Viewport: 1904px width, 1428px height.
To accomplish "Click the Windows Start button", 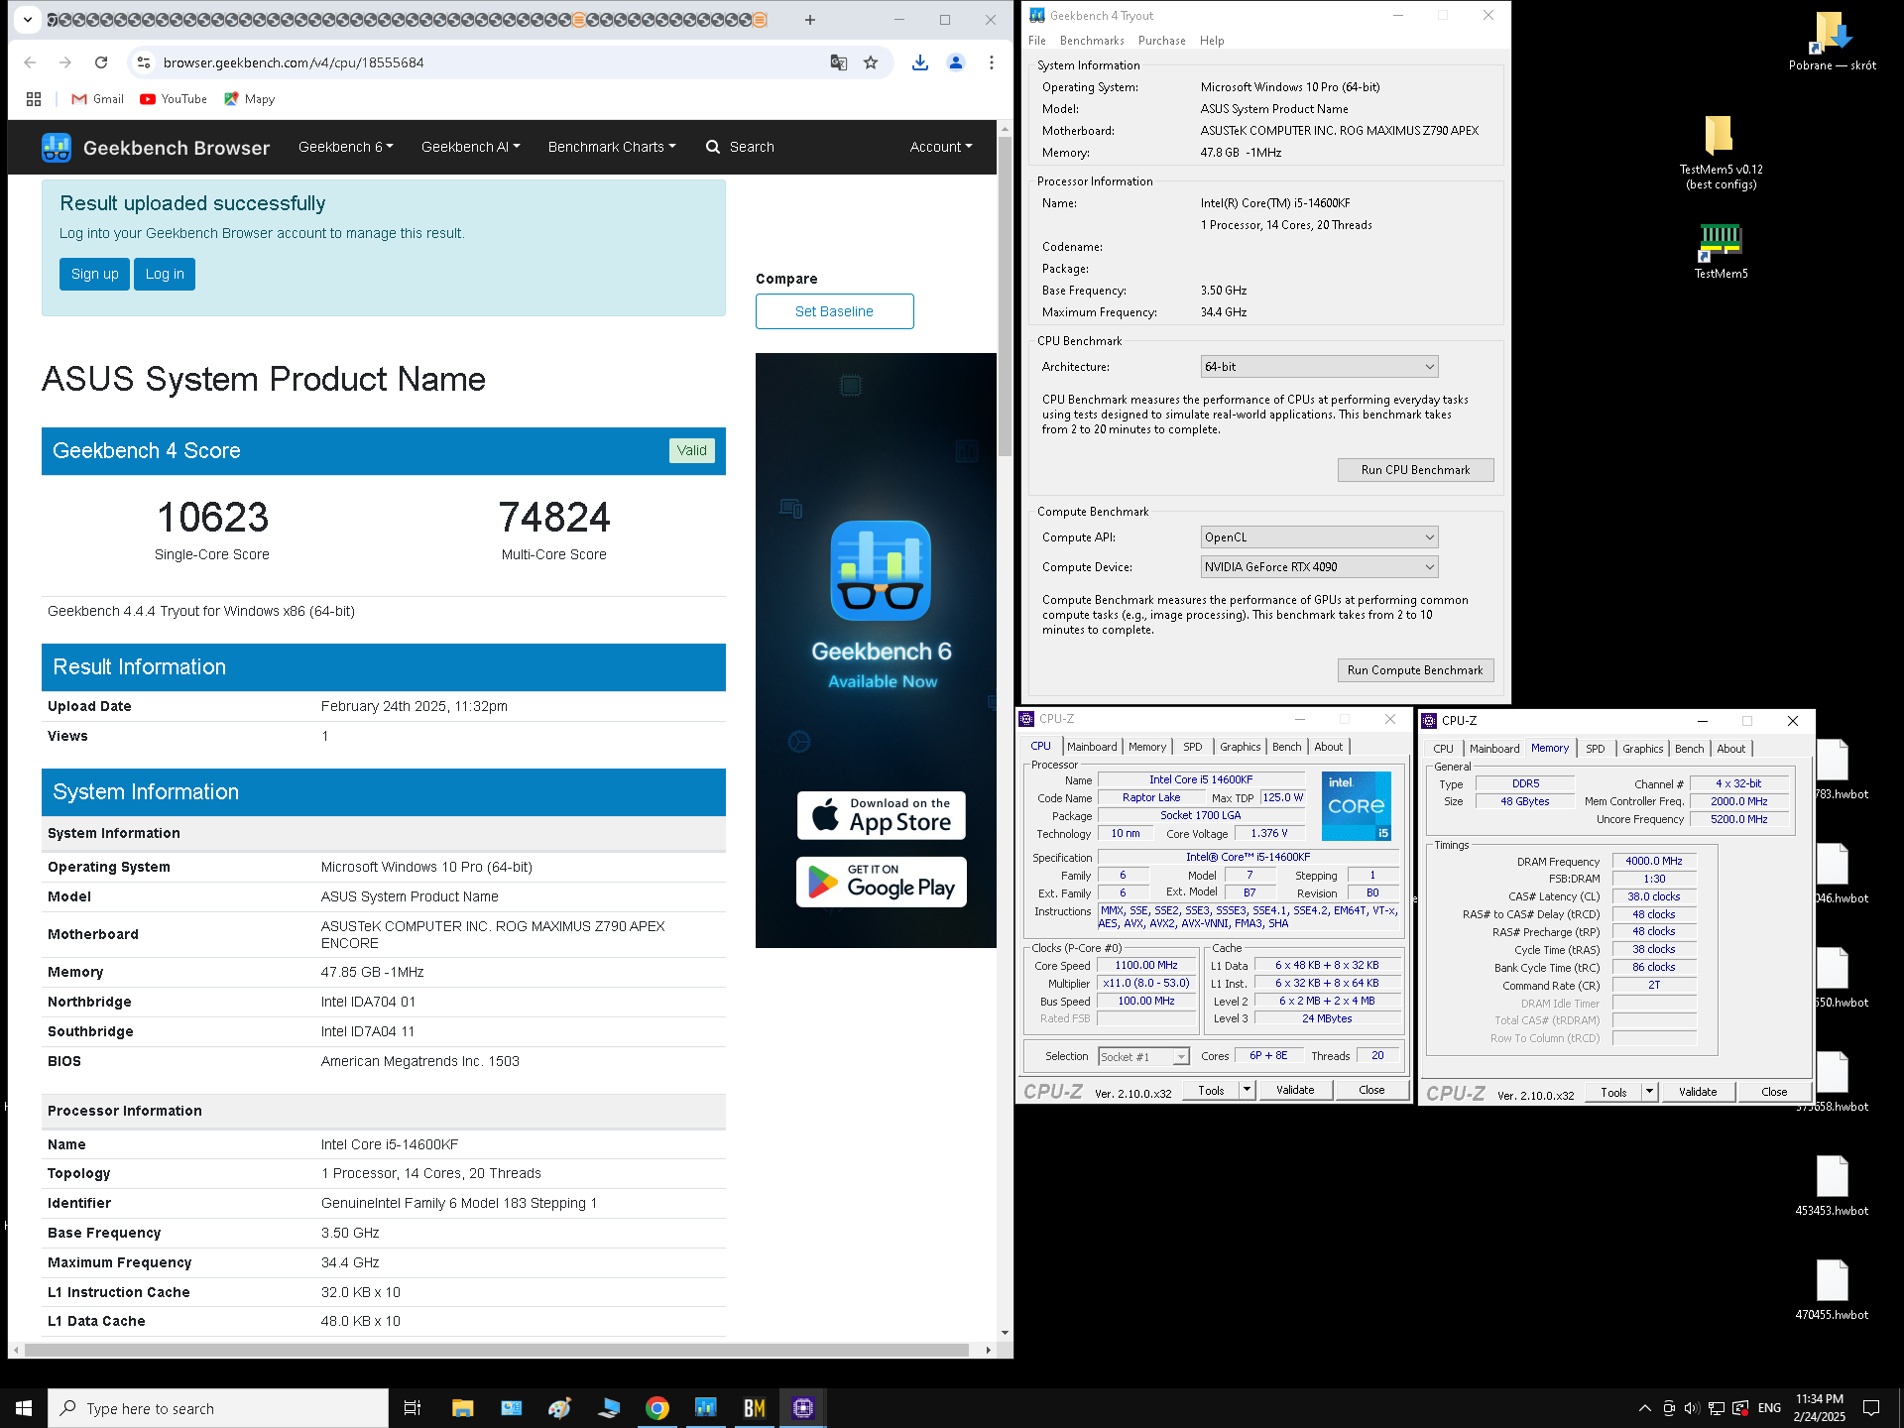I will 24,1408.
